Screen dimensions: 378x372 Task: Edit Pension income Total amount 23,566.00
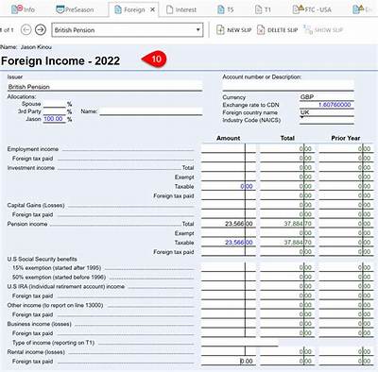pos(229,224)
